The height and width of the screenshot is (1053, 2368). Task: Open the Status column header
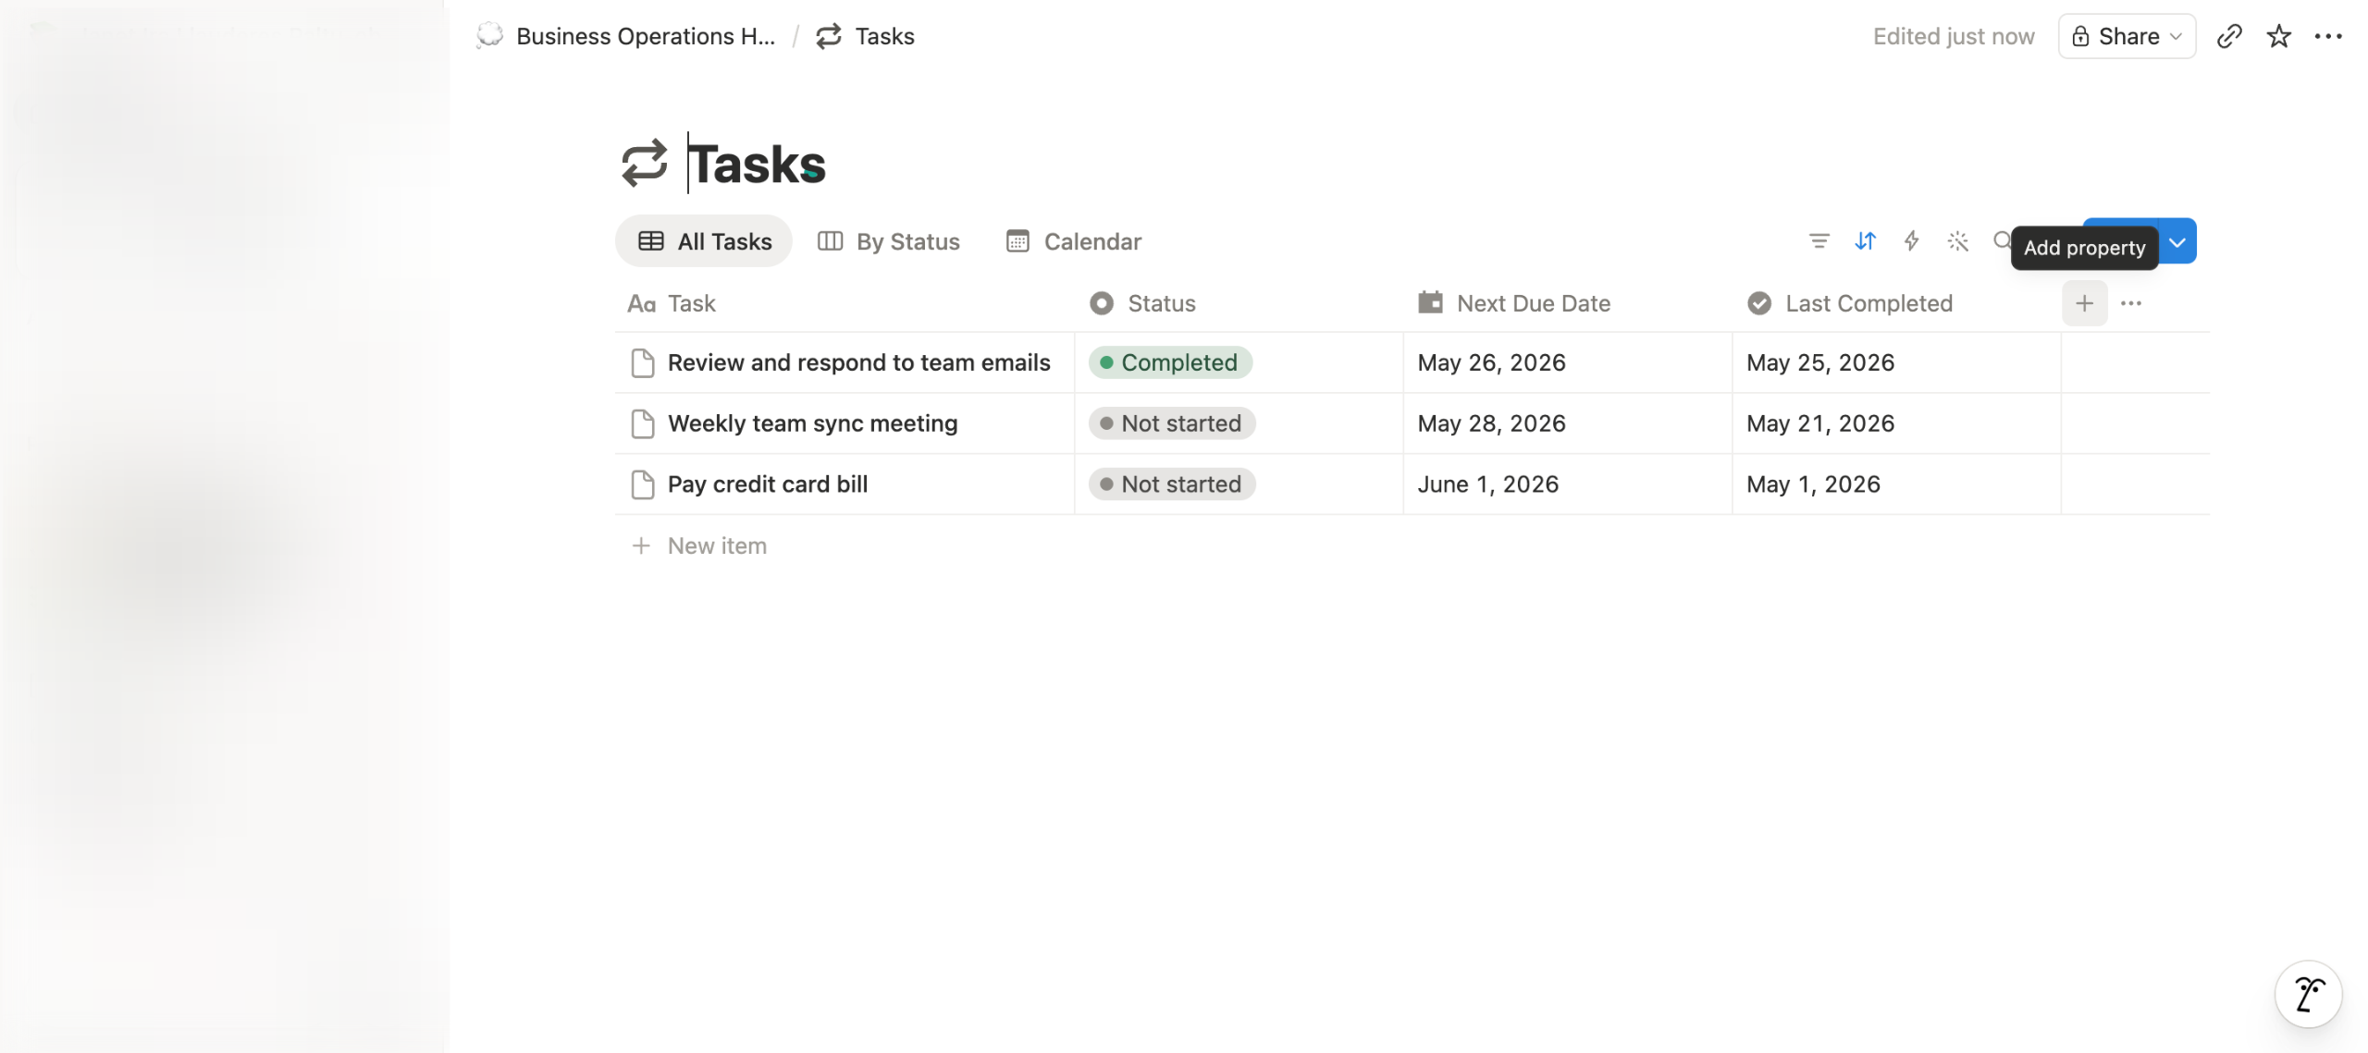(1239, 303)
